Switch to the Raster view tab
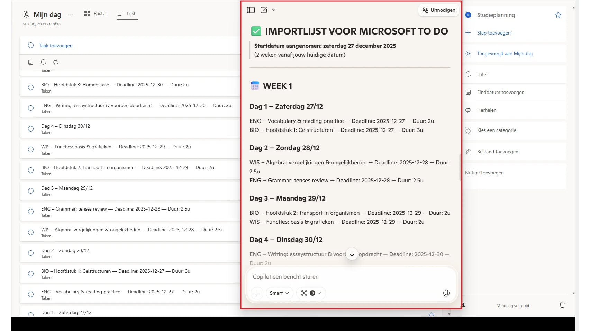The image size is (590, 331). (x=96, y=13)
